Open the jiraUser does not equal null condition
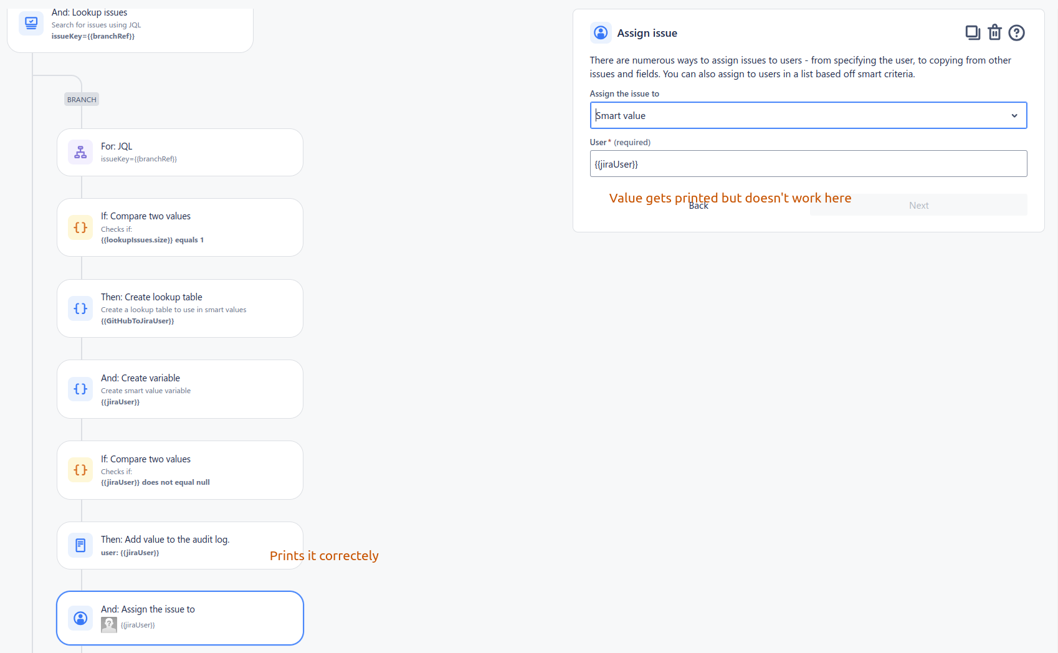 [x=180, y=470]
